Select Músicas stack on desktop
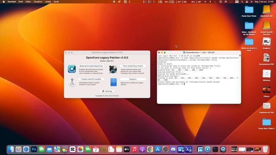Viewport: 276px width, 155px height. (267, 75)
